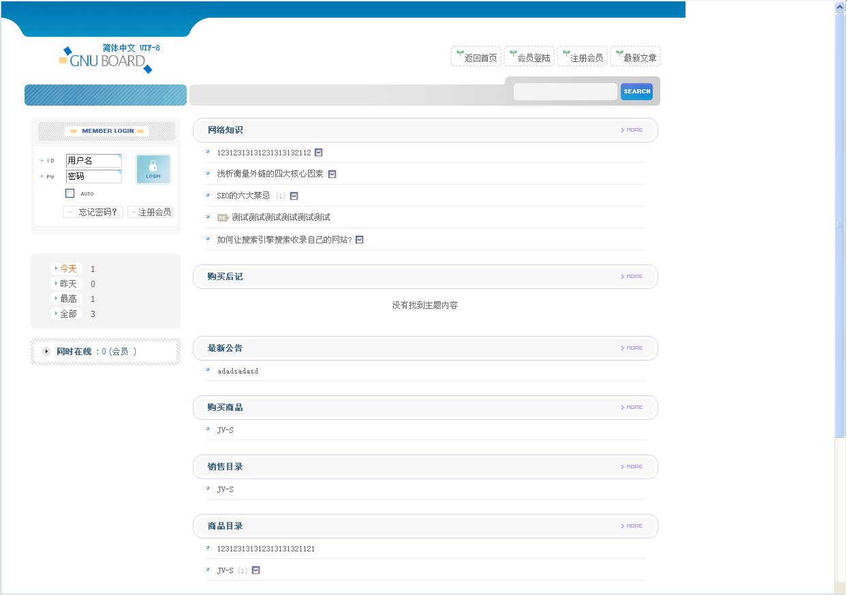This screenshot has height=595, width=847.
Task: Open the 返回首页 menu item
Action: 476,57
